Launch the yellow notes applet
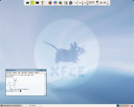Viewport: 134px width, 107px height. 32,3
